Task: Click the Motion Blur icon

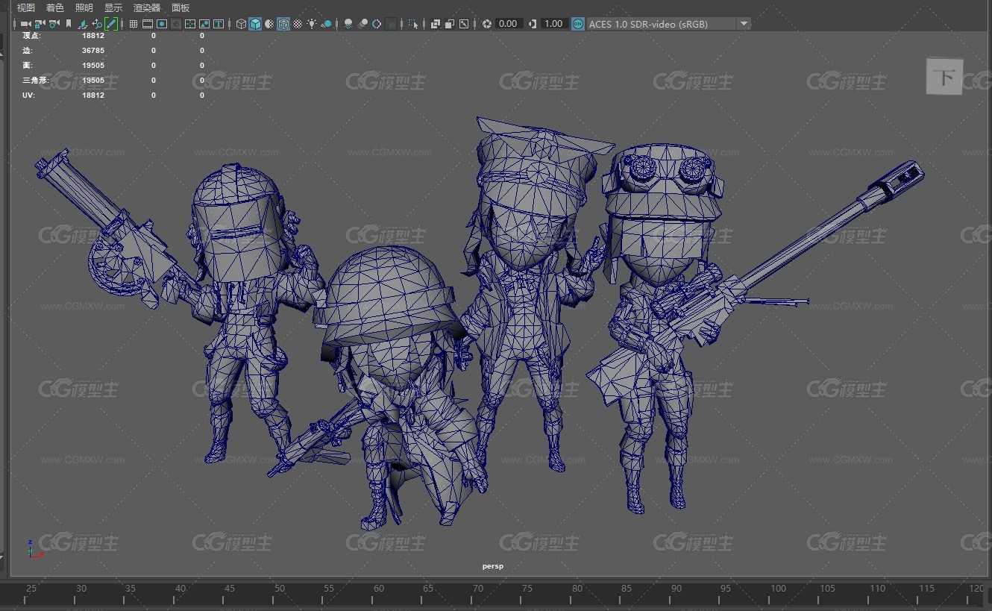Action: pyautogui.click(x=362, y=24)
